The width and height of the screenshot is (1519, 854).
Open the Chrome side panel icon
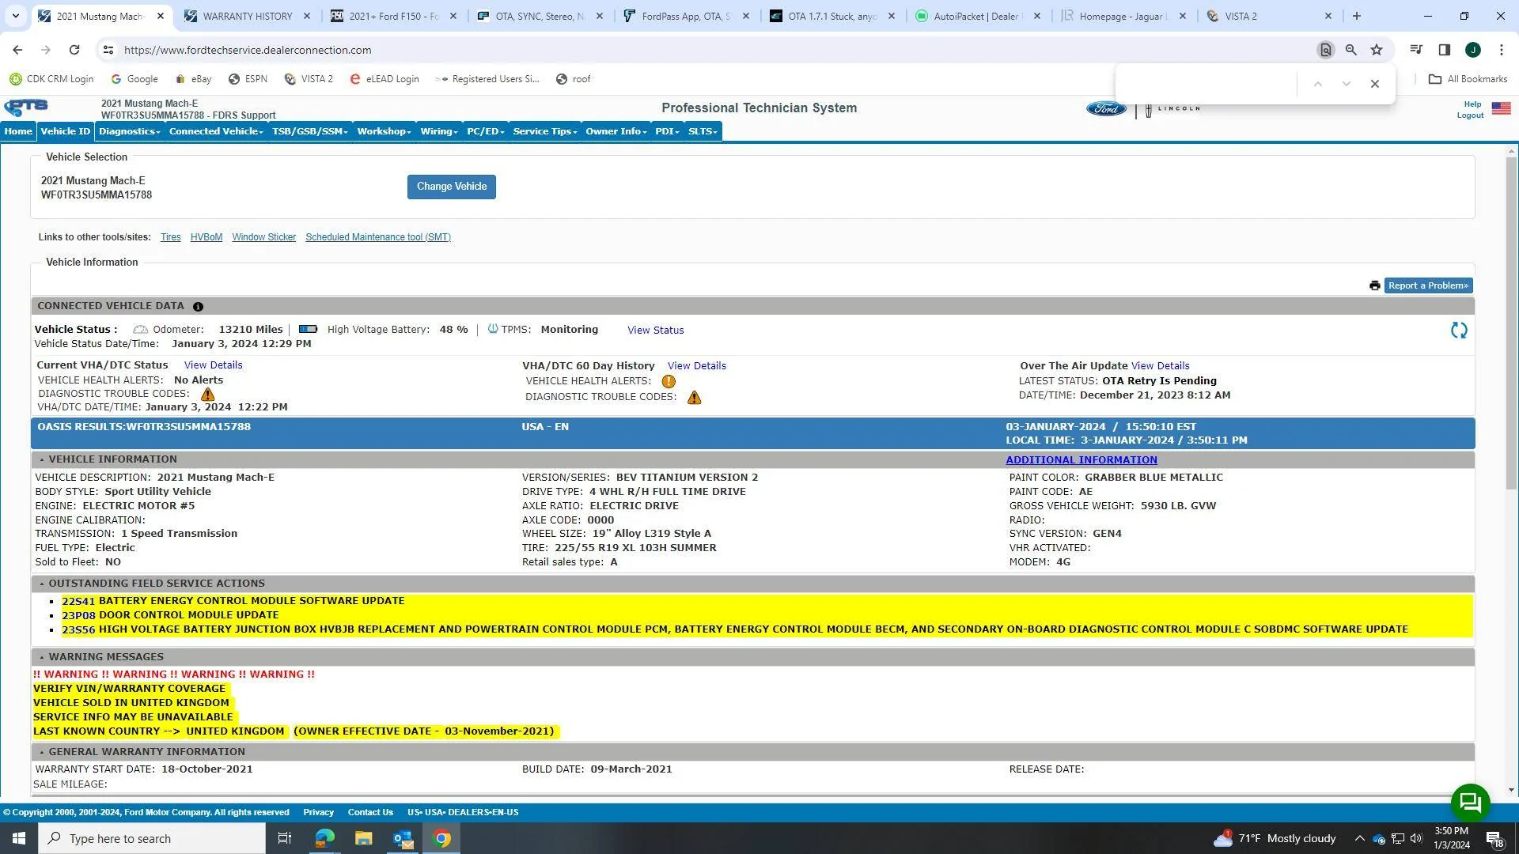click(x=1444, y=50)
